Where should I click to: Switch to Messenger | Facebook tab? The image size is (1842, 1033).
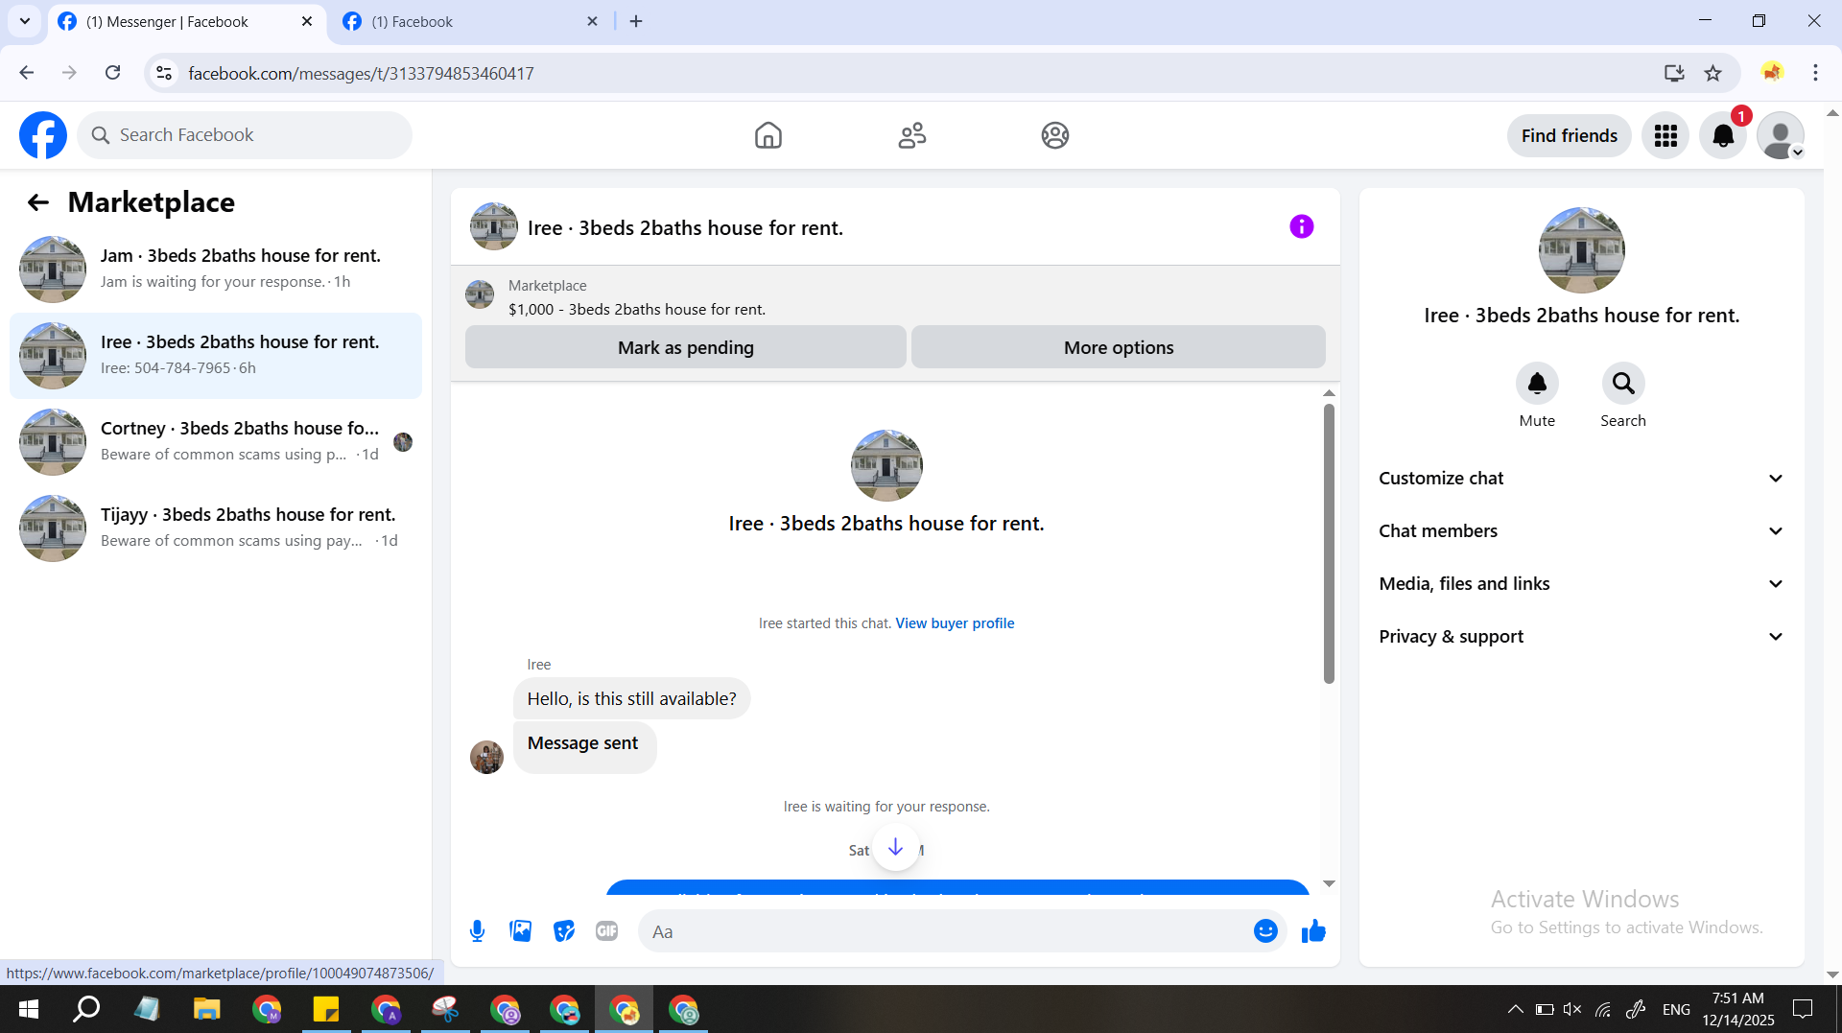(185, 22)
